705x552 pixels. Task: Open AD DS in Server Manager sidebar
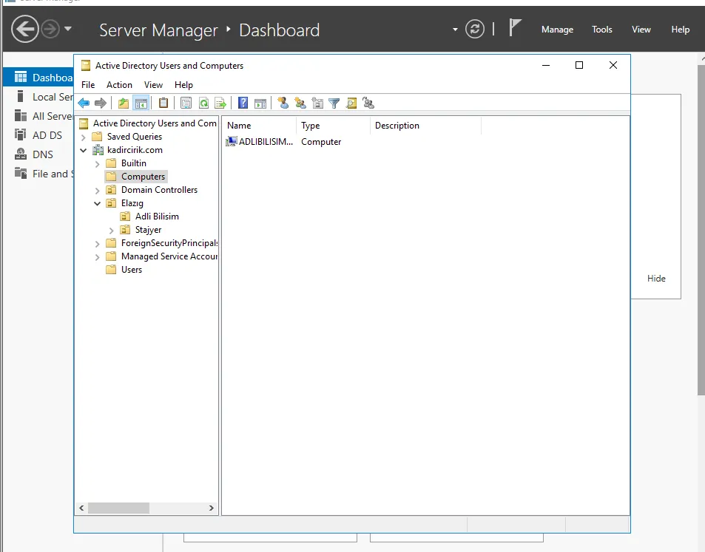point(38,135)
